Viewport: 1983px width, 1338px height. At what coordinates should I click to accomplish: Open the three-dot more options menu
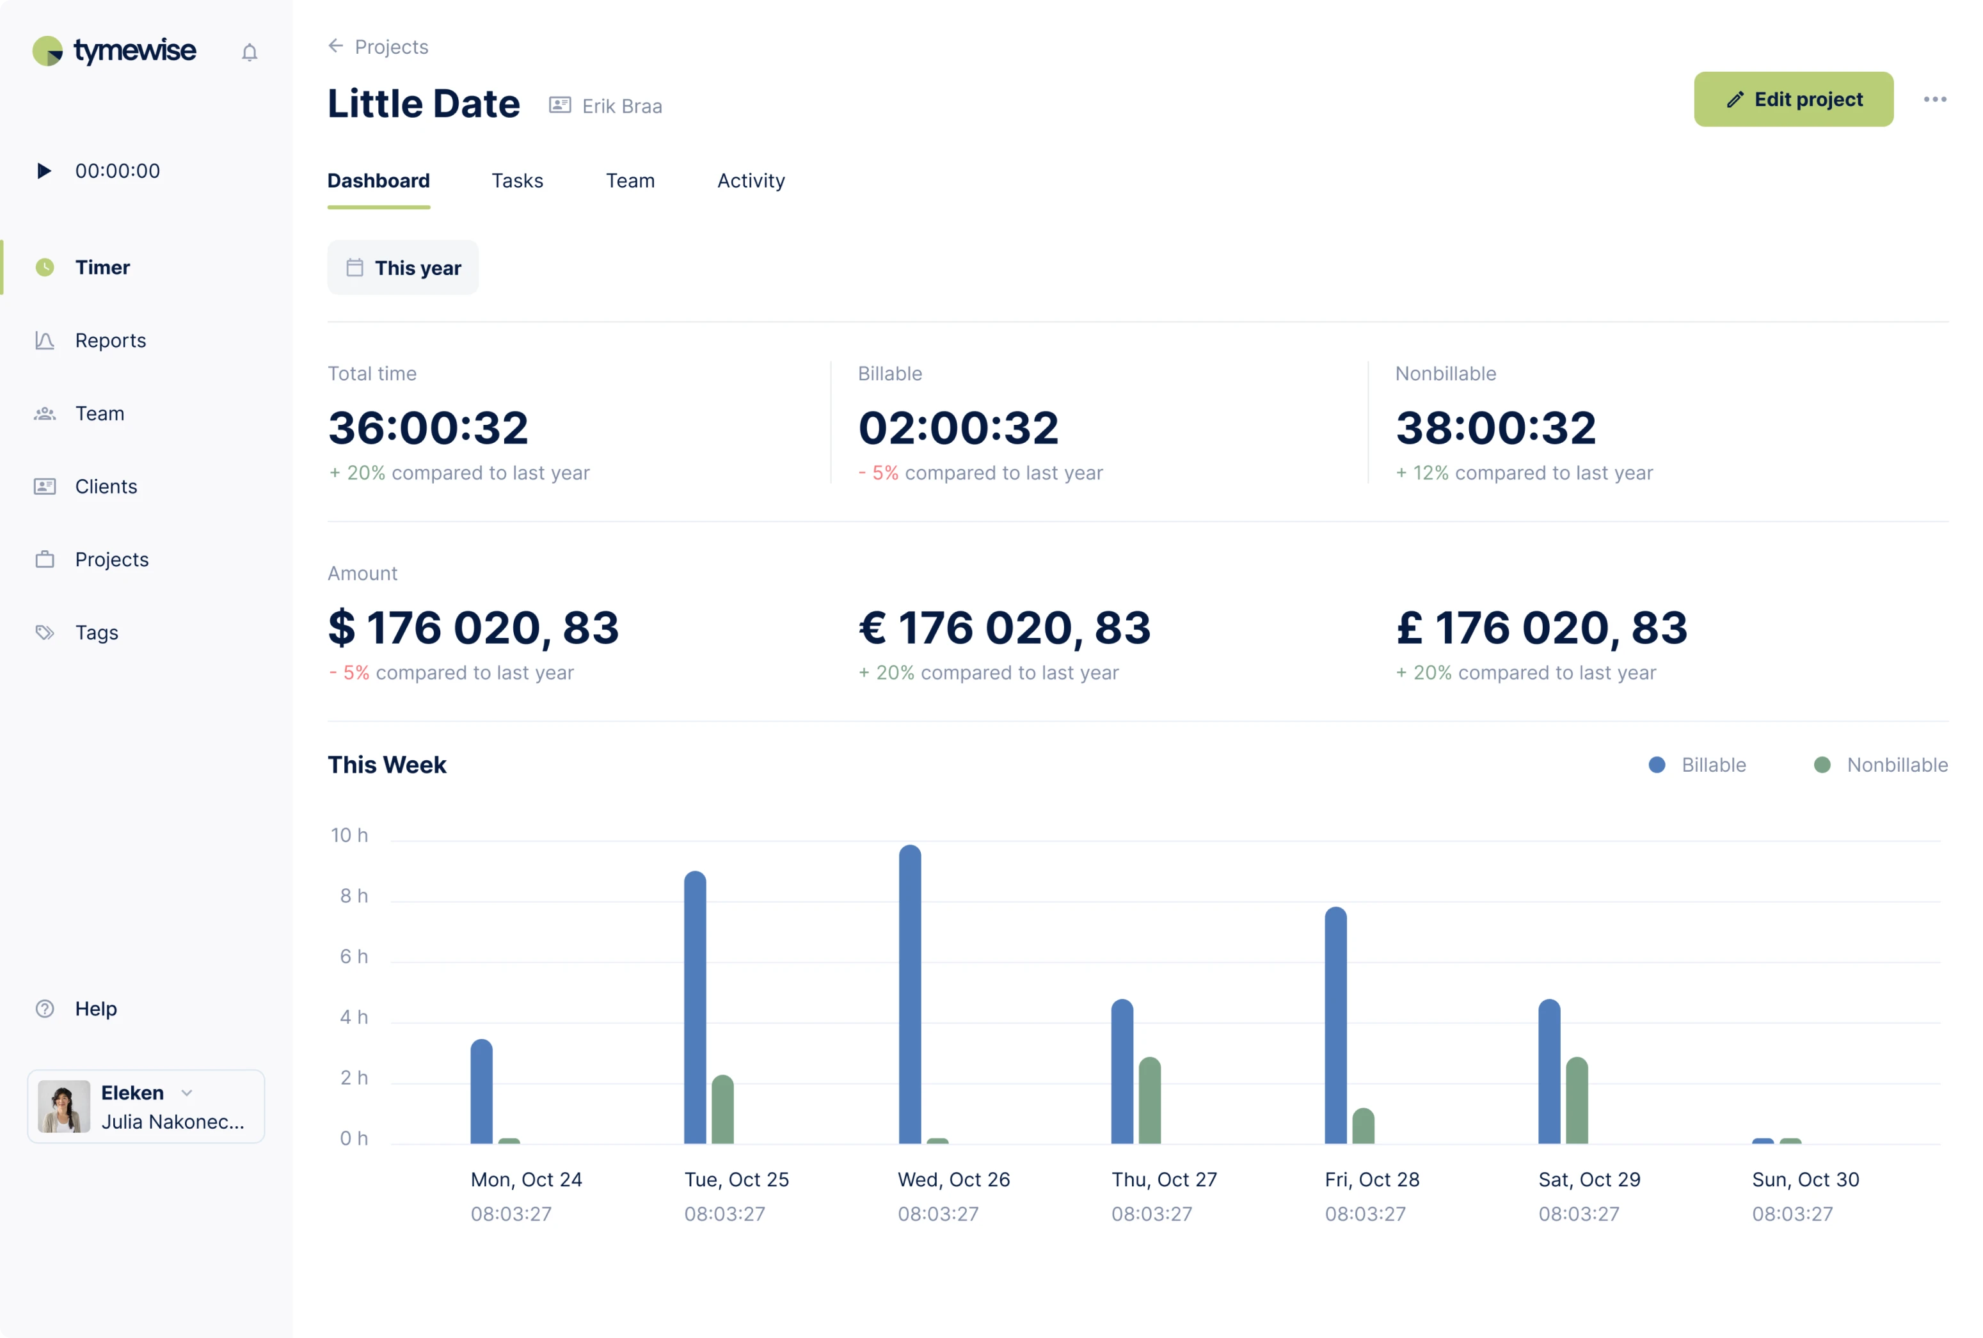click(1934, 100)
